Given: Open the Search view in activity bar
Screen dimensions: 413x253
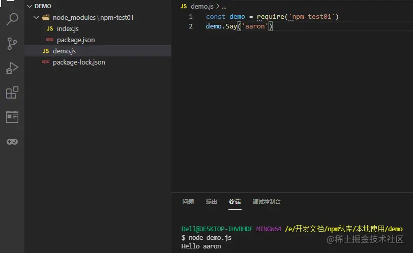Looking at the screenshot, I should [x=12, y=19].
